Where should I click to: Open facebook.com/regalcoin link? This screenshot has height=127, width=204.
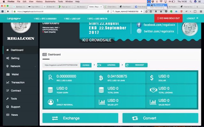tap(159, 25)
